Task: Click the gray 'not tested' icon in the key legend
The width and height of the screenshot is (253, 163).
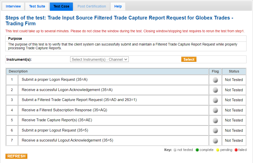Action: [x=175, y=150]
